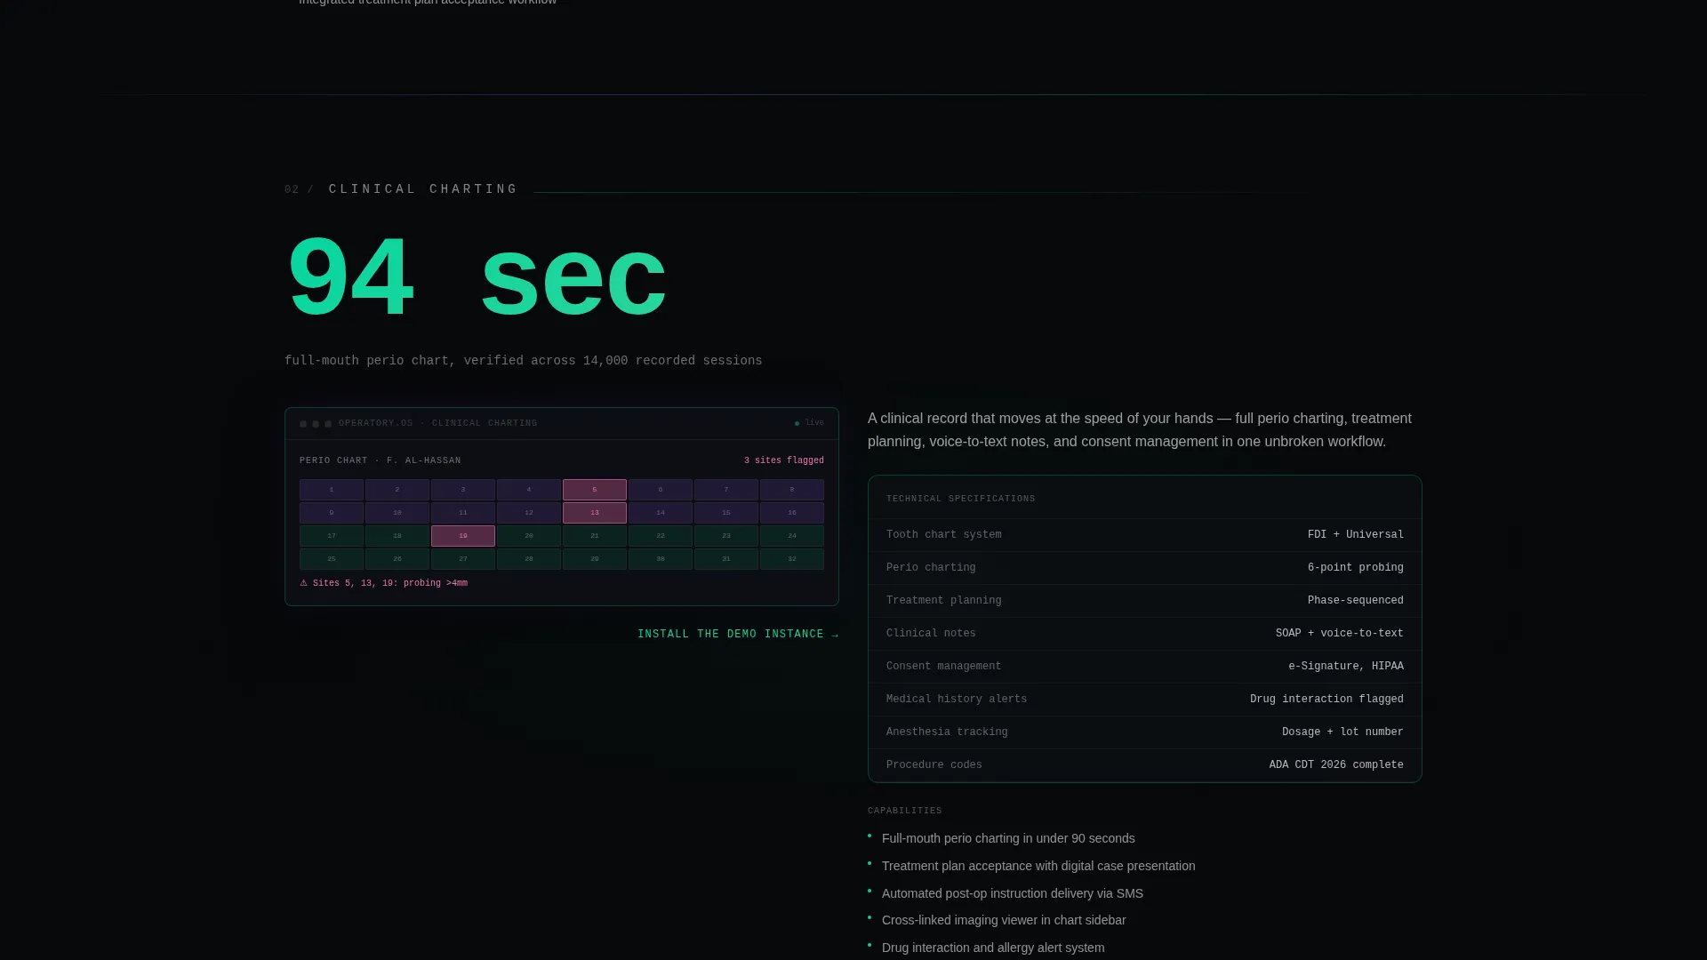The image size is (1707, 960).
Task: Click the '3 sites flagged' label
Action: tap(784, 460)
